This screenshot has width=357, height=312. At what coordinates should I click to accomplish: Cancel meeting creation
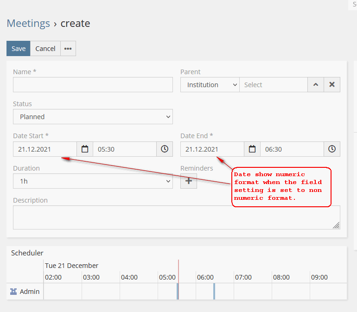[x=45, y=49]
